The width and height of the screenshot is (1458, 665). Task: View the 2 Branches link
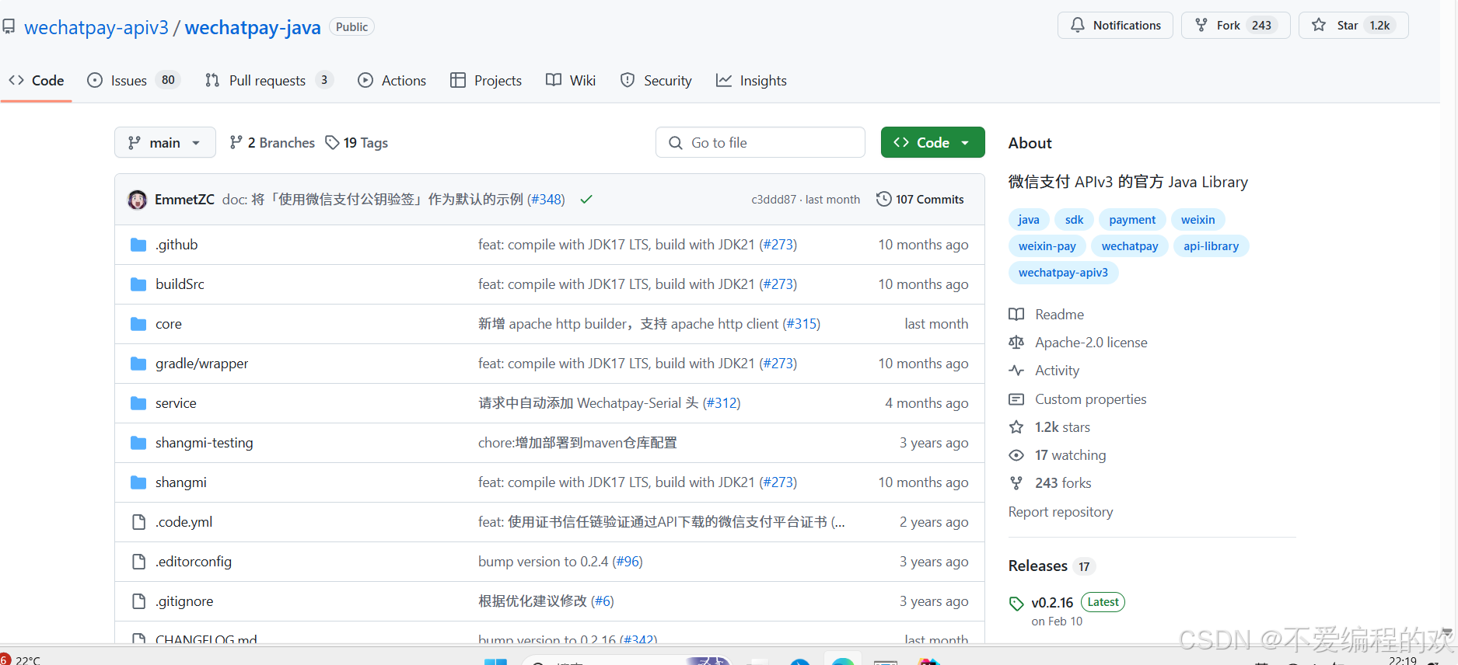[x=272, y=142]
